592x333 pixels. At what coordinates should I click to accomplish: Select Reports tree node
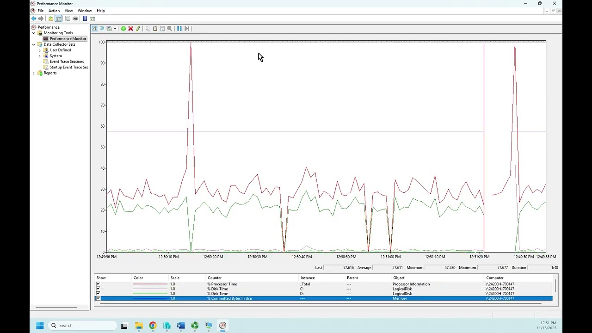(x=50, y=73)
